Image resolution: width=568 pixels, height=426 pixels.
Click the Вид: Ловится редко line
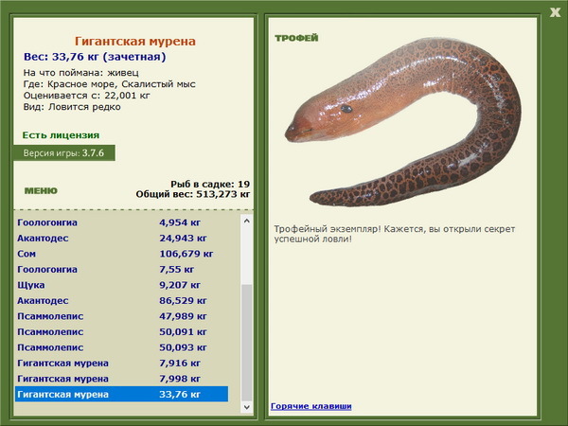72,107
